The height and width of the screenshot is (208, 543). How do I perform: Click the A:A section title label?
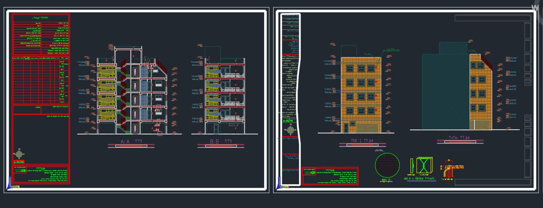pyautogui.click(x=131, y=141)
